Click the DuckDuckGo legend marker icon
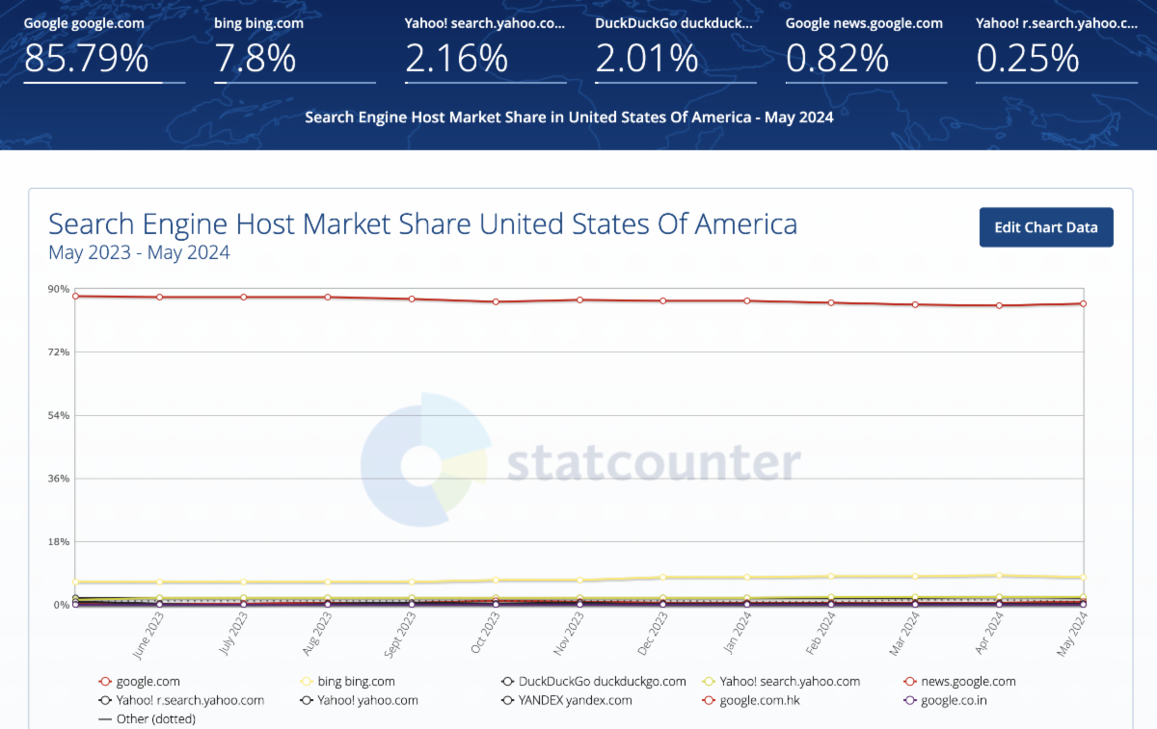 click(x=507, y=682)
